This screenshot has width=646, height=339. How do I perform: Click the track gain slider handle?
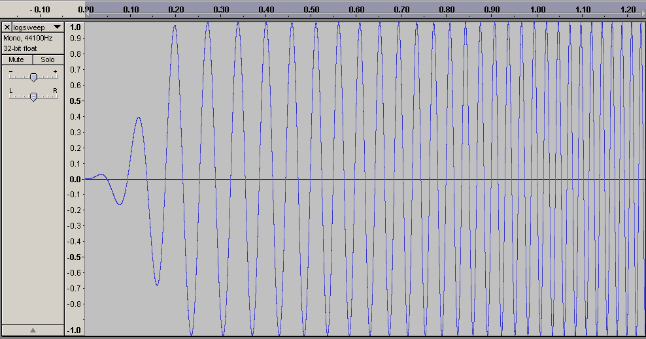(34, 77)
